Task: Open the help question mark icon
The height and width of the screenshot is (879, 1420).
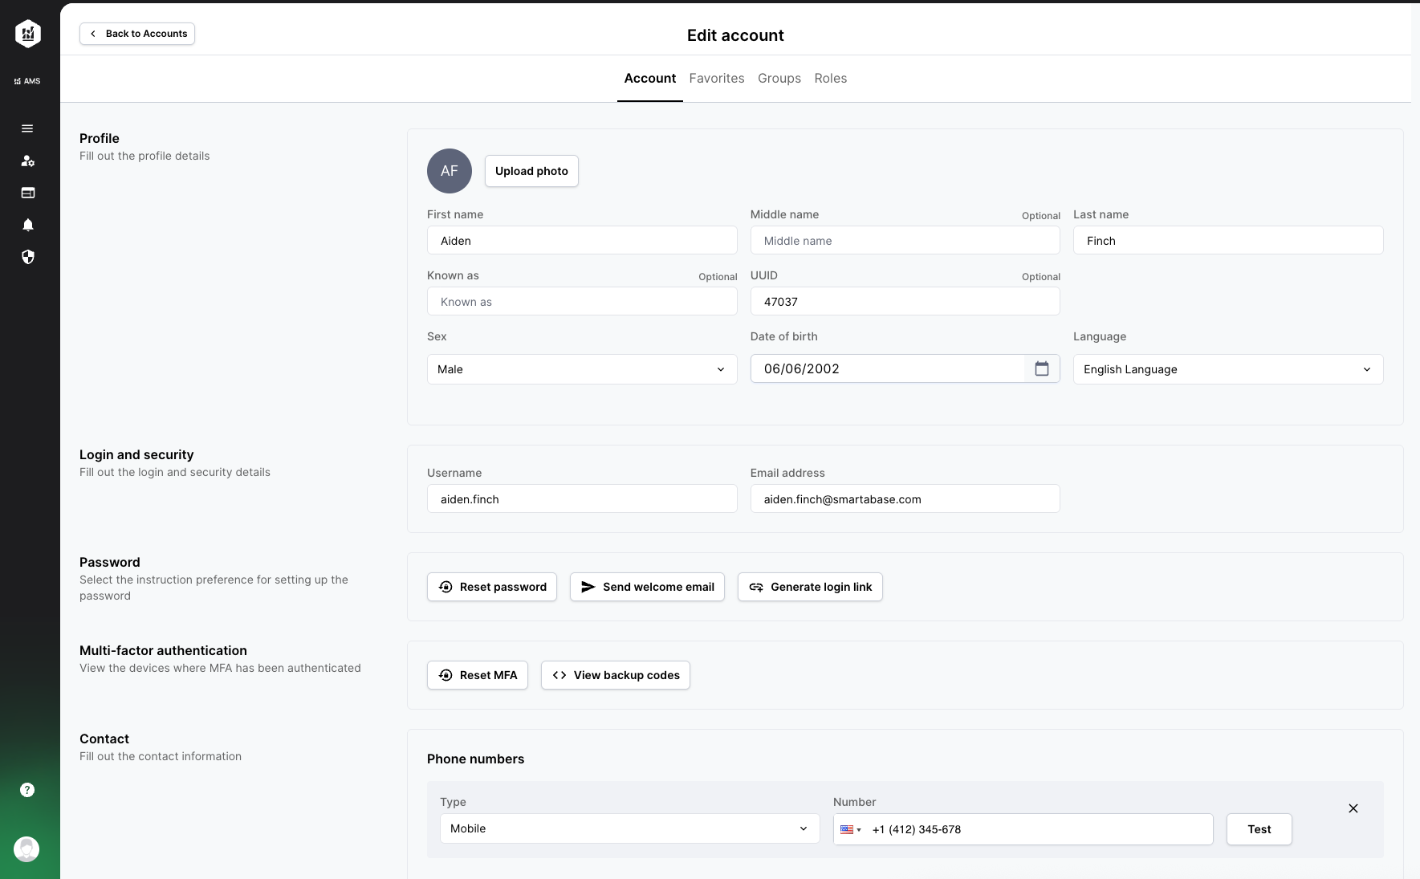Action: (27, 790)
